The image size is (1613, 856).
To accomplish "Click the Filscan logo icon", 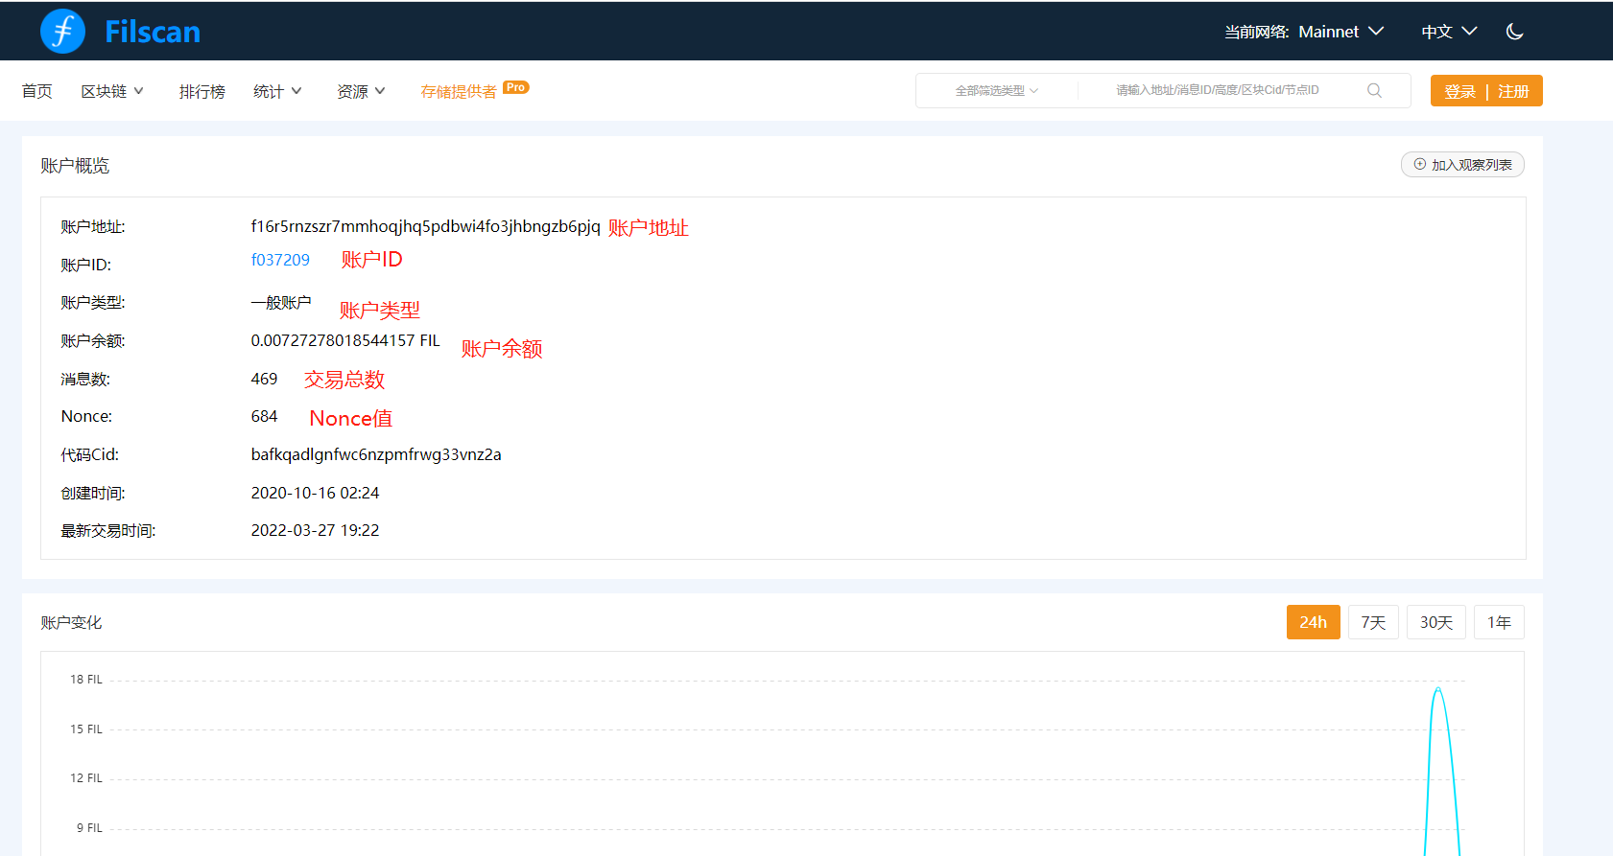I will 63,32.
